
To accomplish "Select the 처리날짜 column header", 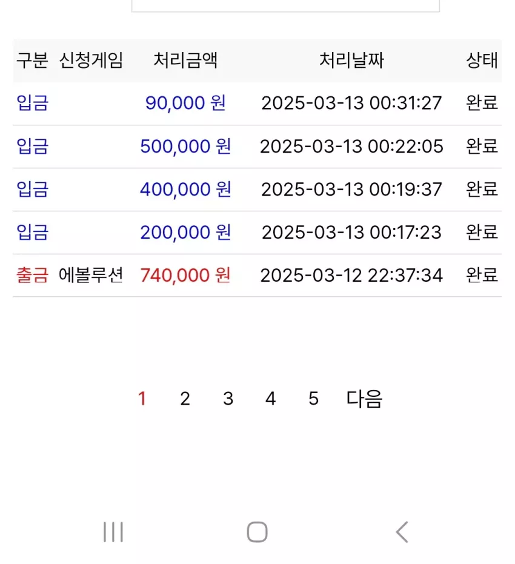I will pos(352,60).
